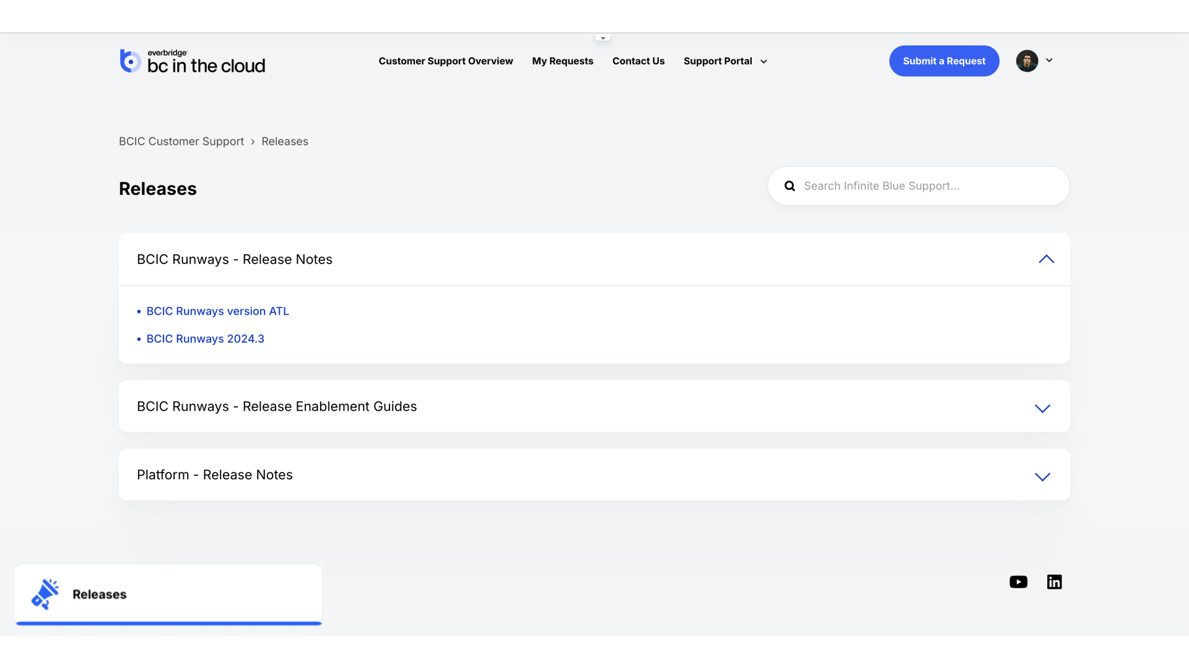Screen dimensions: 1189x668
Task: Select the Releases card label
Action: (x=100, y=594)
